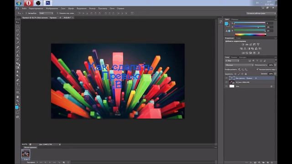Add a Color Balance adjustment

[x=245, y=49]
